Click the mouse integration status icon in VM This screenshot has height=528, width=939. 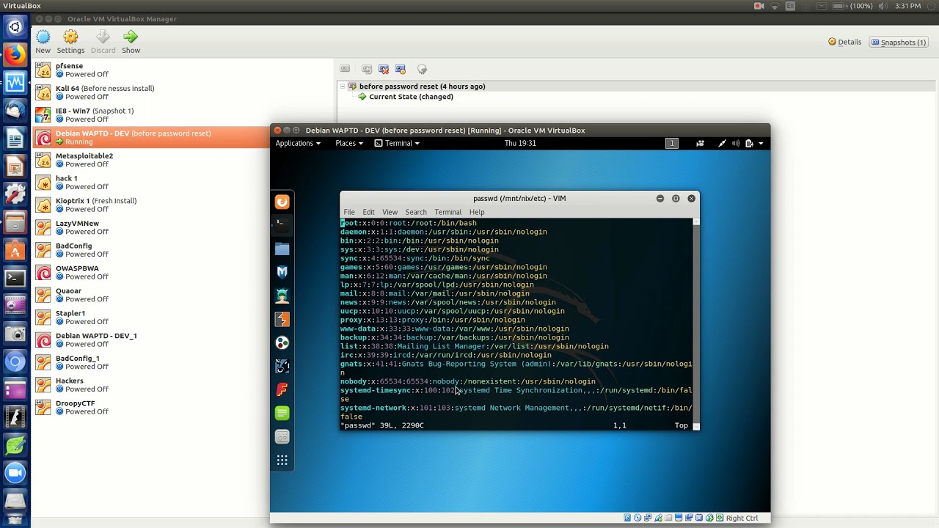click(x=709, y=518)
